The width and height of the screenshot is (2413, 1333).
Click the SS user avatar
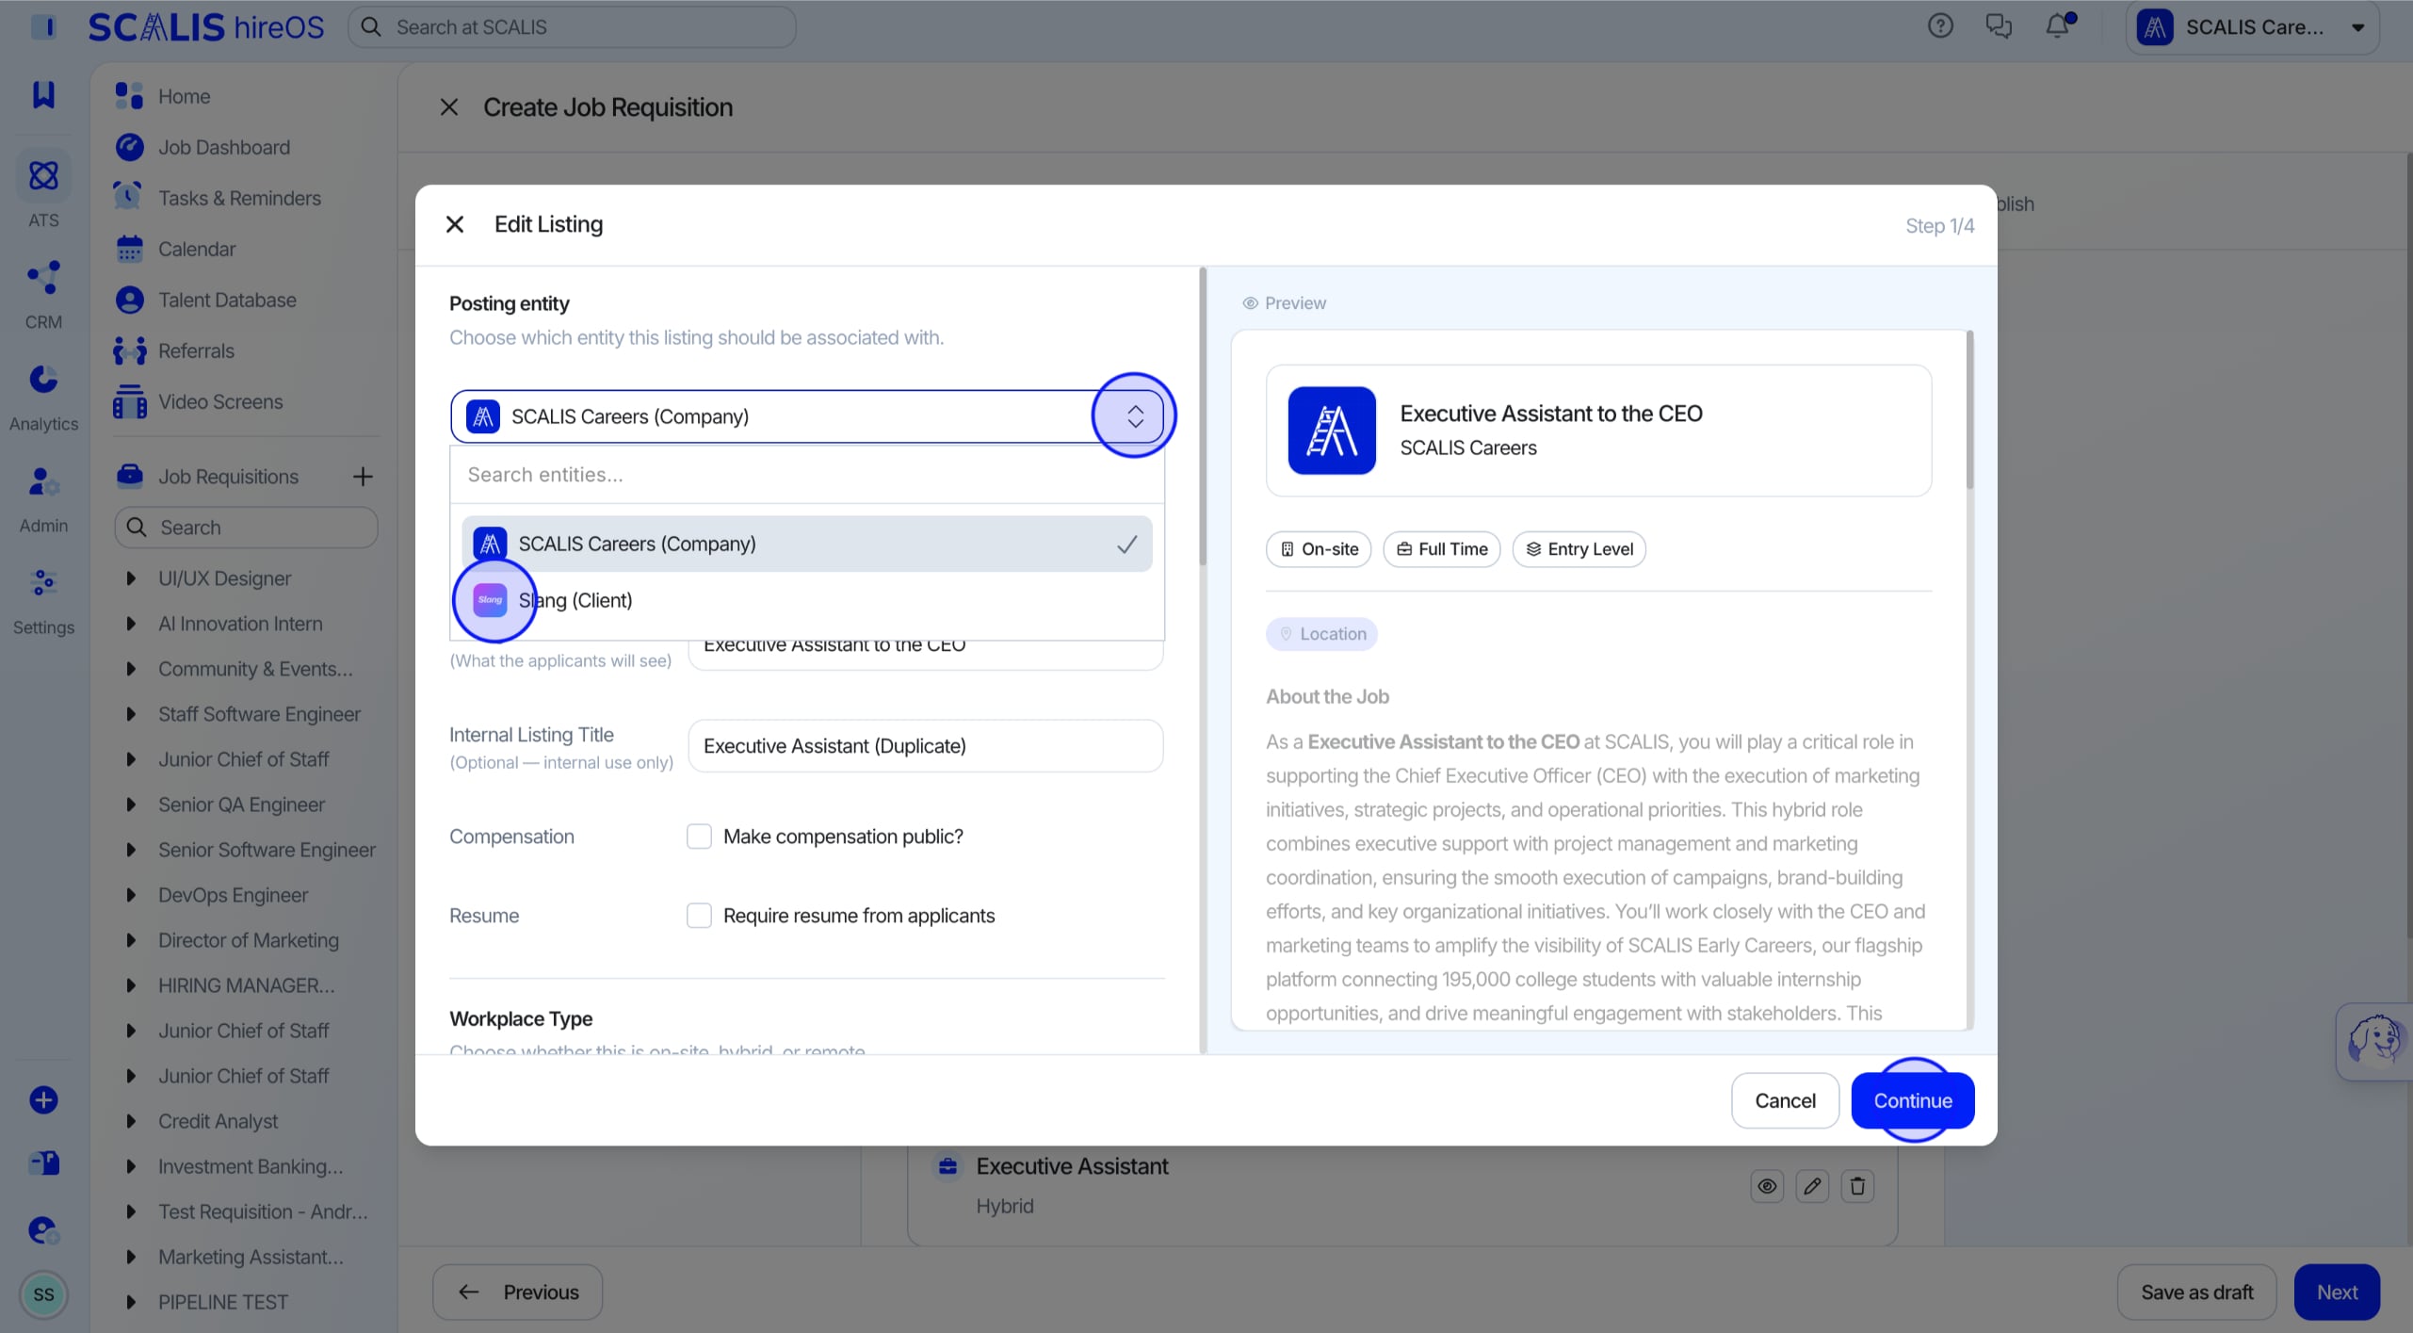[x=43, y=1294]
